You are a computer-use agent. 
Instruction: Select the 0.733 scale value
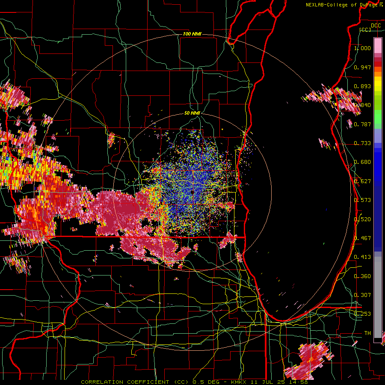point(362,143)
